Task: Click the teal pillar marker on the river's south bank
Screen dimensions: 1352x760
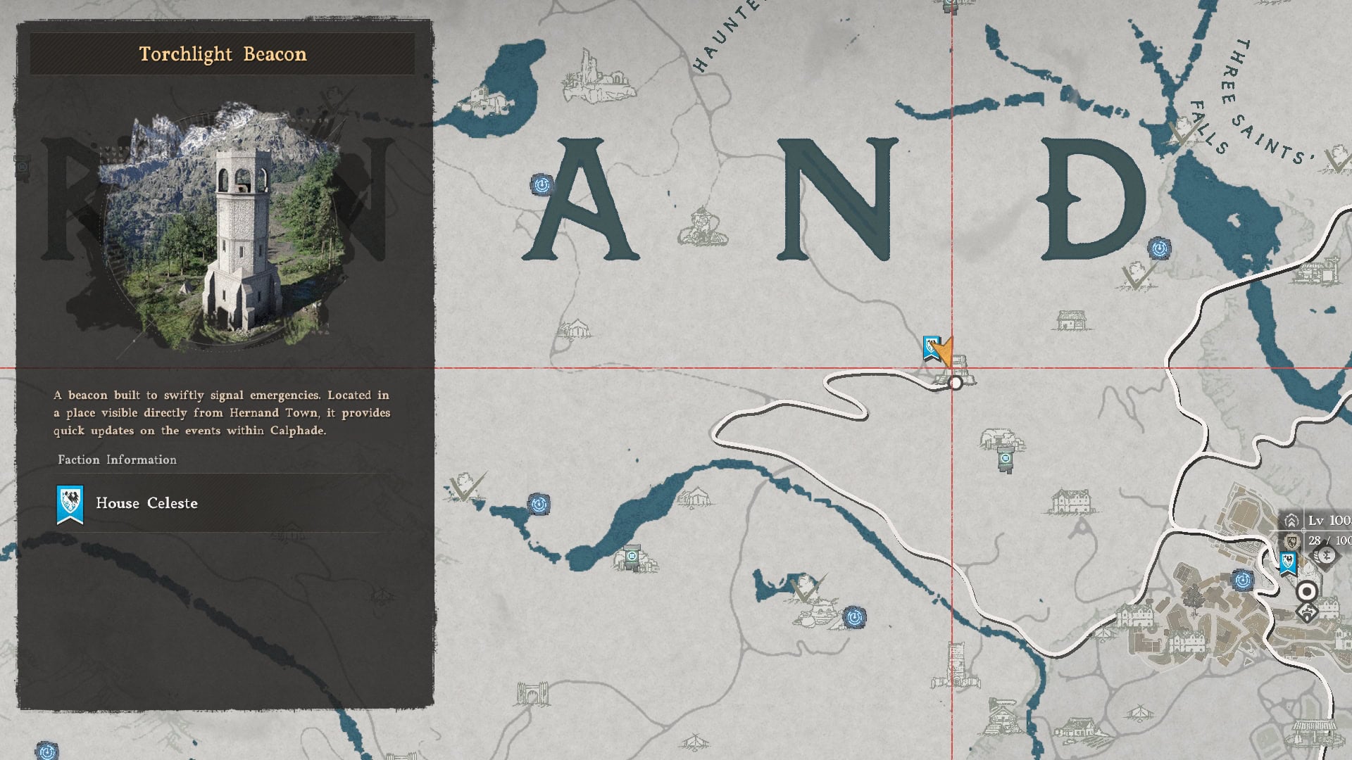Action: pos(632,557)
